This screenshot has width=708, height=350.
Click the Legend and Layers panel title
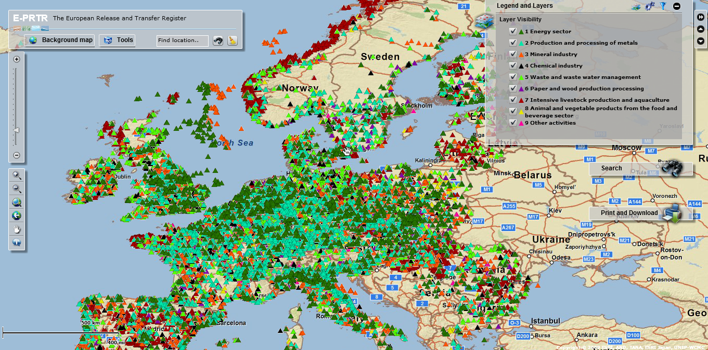click(x=525, y=6)
